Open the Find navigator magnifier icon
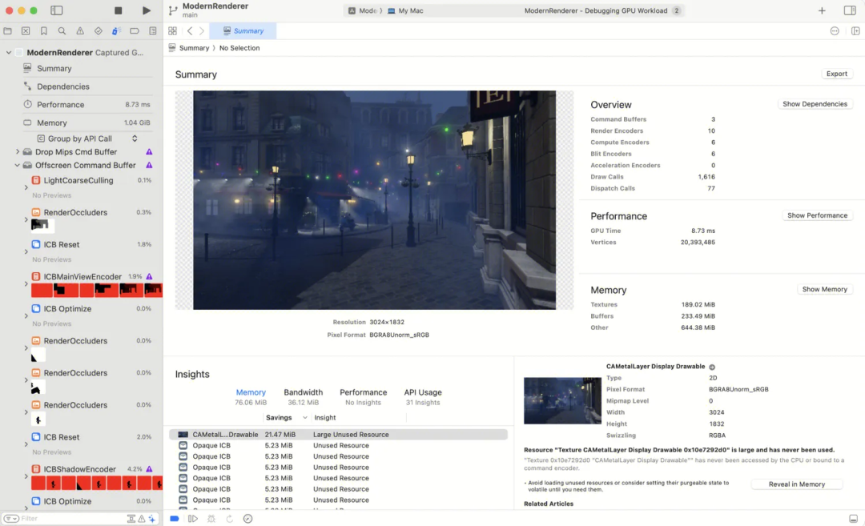This screenshot has width=865, height=526. coord(62,31)
